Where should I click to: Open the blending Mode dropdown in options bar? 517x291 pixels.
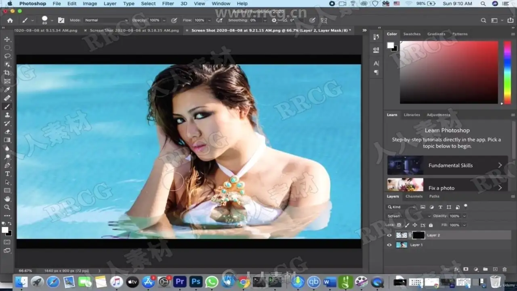(x=106, y=20)
